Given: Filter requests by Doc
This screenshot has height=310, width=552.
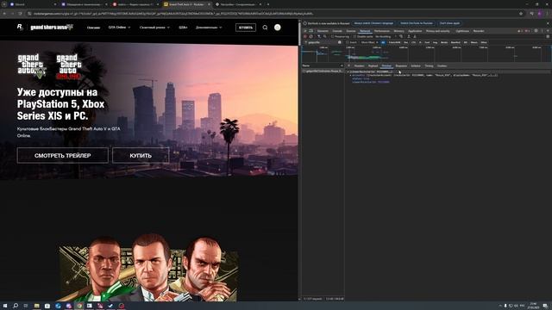Looking at the screenshot, I should (x=406, y=42).
